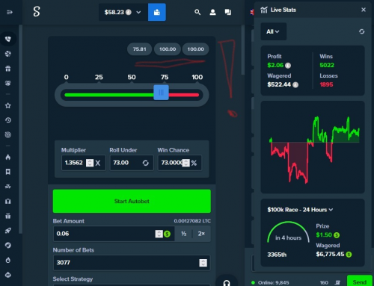This screenshot has width=374, height=286.
Task: Click the blue dice slider handle
Action: pyautogui.click(x=161, y=93)
